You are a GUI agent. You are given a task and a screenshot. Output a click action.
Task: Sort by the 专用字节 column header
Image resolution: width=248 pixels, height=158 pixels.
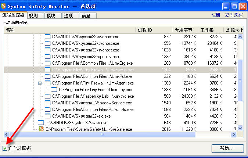click(x=185, y=30)
